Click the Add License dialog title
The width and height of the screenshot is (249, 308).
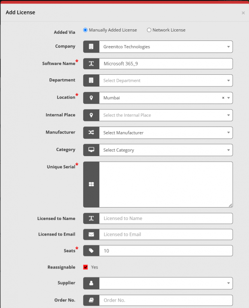tap(20, 12)
